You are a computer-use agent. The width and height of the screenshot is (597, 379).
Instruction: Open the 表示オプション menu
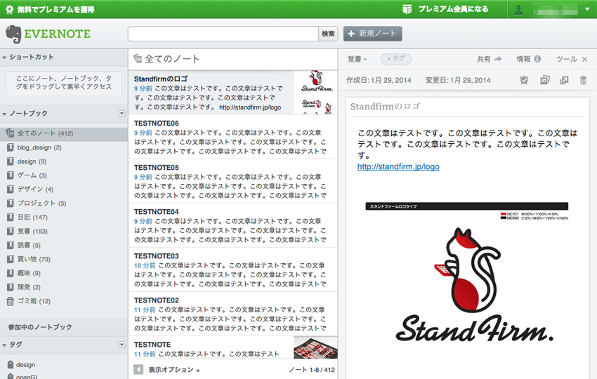click(174, 369)
